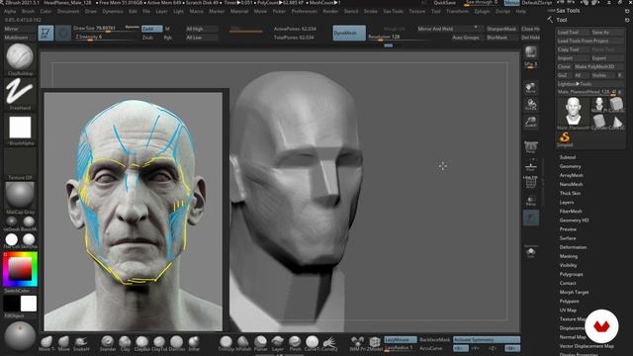
Task: Open the Brush menu
Action: coord(28,11)
